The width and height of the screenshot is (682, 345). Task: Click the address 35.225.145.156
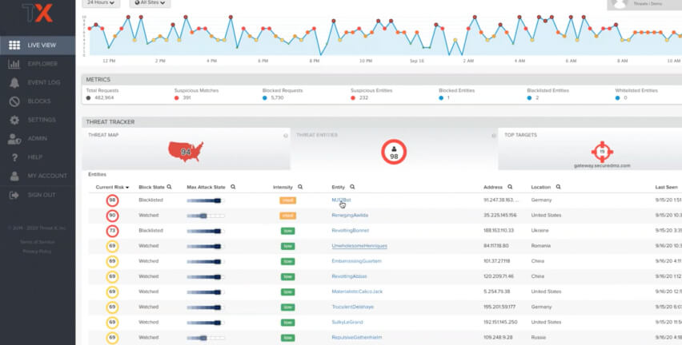[499, 216]
